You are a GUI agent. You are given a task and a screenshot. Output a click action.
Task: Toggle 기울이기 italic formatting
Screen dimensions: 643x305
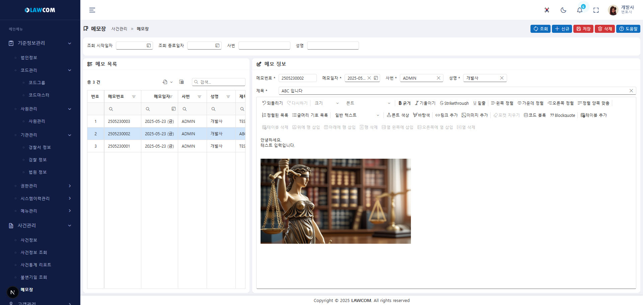425,103
